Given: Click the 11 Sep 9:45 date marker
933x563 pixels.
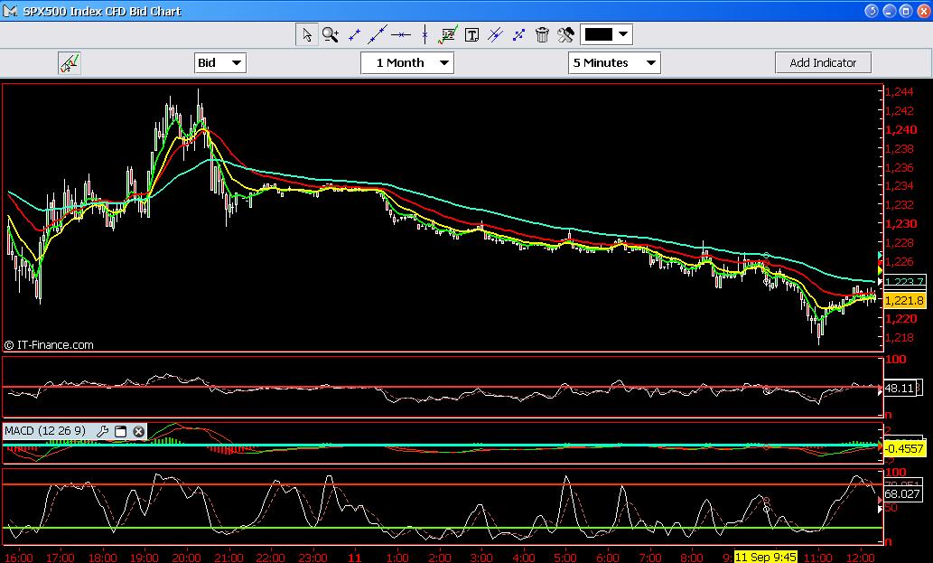Looking at the screenshot, I should pyautogui.click(x=765, y=557).
